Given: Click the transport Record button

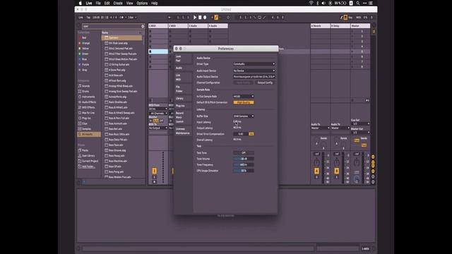Looking at the screenshot, I should pos(205,17).
